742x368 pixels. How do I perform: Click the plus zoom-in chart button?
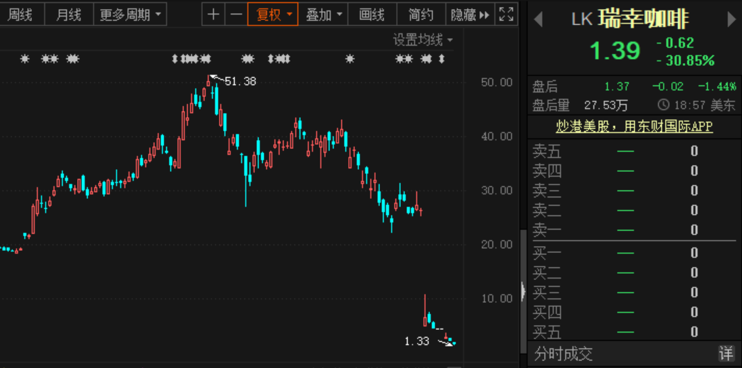click(x=213, y=15)
